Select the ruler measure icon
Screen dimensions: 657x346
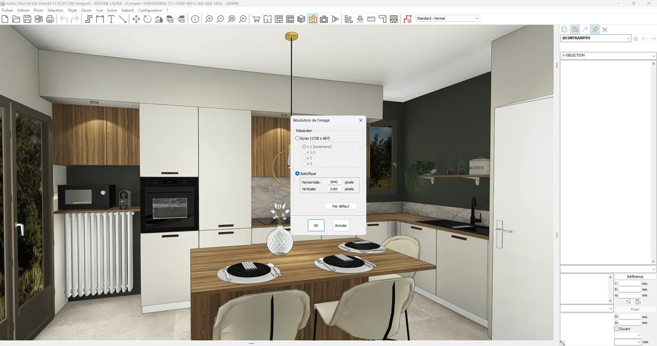click(x=371, y=19)
